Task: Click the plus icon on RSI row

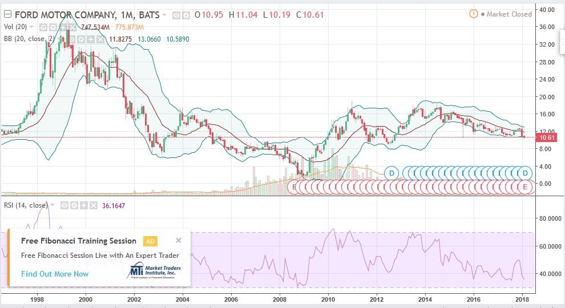Action: click(84, 205)
